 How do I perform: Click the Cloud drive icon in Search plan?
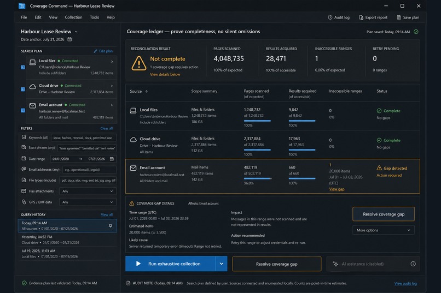(33, 86)
